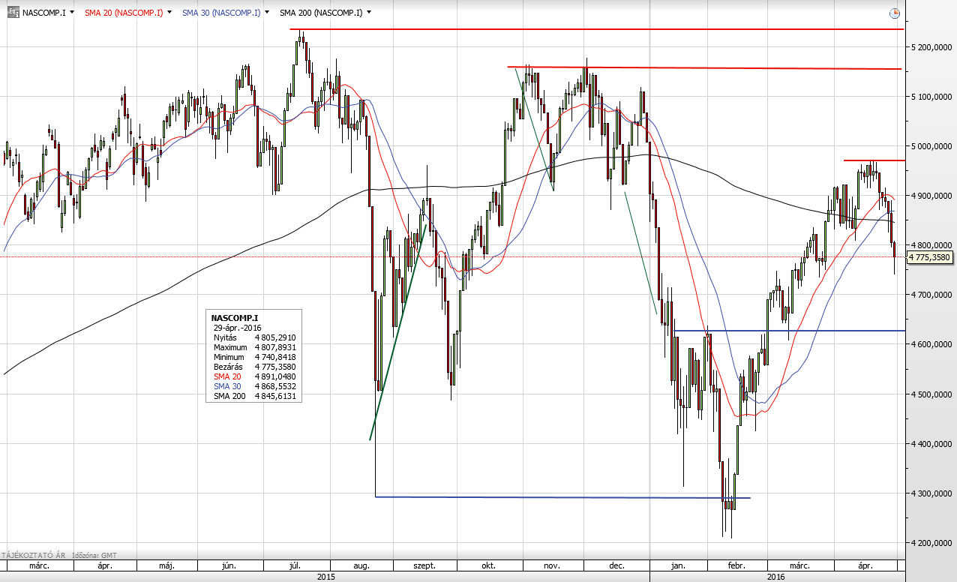Click the Minimum value 4 740,8418

(275, 357)
